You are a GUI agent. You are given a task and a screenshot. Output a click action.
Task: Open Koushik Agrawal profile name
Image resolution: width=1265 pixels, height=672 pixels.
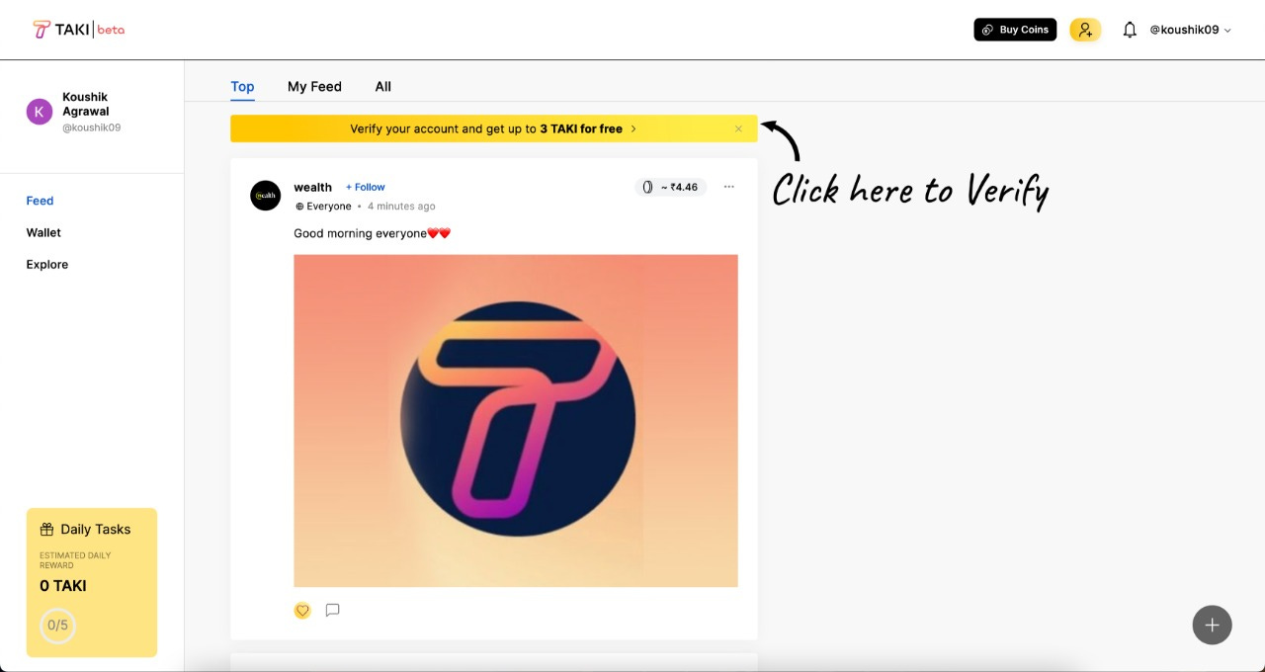pyautogui.click(x=85, y=104)
